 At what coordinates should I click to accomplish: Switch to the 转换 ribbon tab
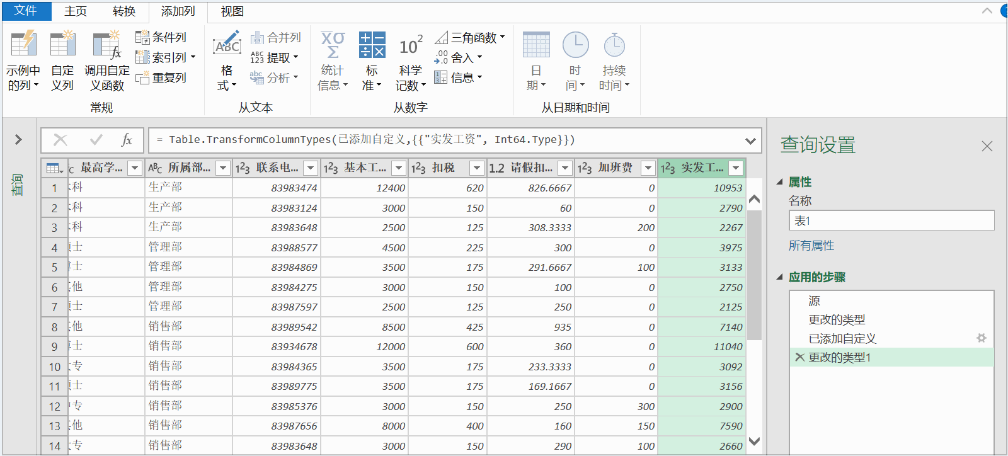[x=124, y=11]
